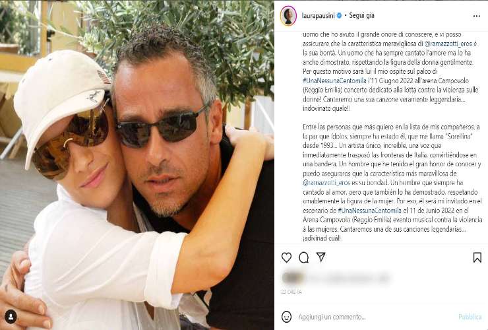Open #UnaNessunaCentomila hashtag in Spanish paragraph
Image resolution: width=488 pixels, height=330 pixels.
coord(369,211)
